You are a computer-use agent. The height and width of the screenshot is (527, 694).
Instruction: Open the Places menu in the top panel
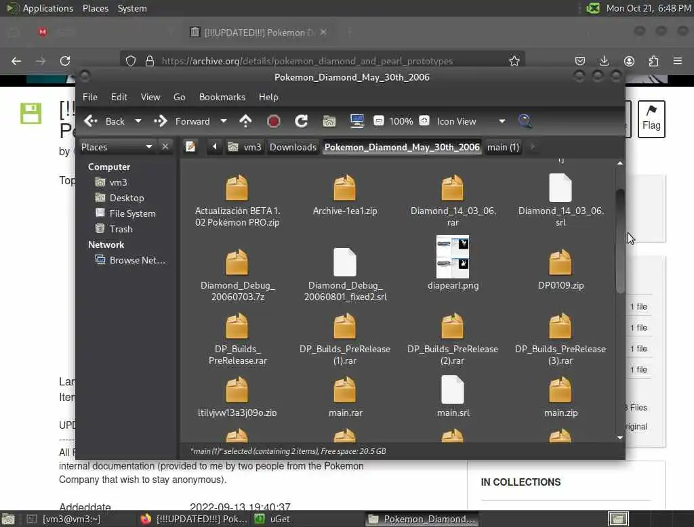[x=95, y=8]
